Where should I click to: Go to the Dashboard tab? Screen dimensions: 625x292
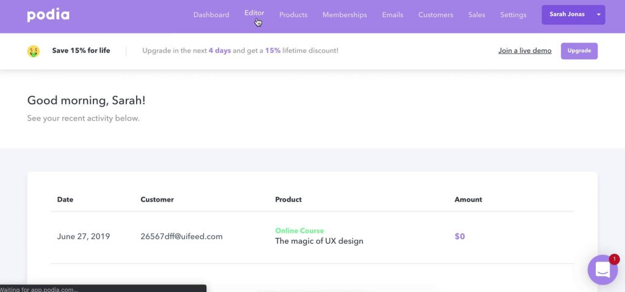coord(211,15)
